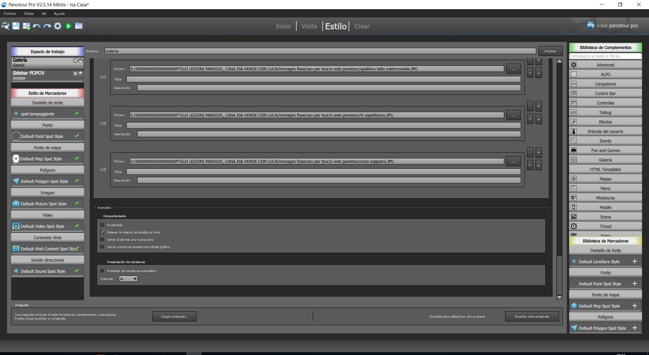Open settings with the gear icon
The image size is (649, 355).
click(x=57, y=26)
